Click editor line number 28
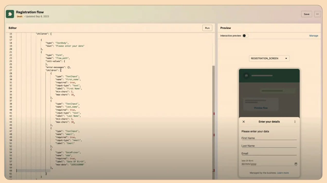This screenshot has height=183, width=327. click(x=11, y=73)
